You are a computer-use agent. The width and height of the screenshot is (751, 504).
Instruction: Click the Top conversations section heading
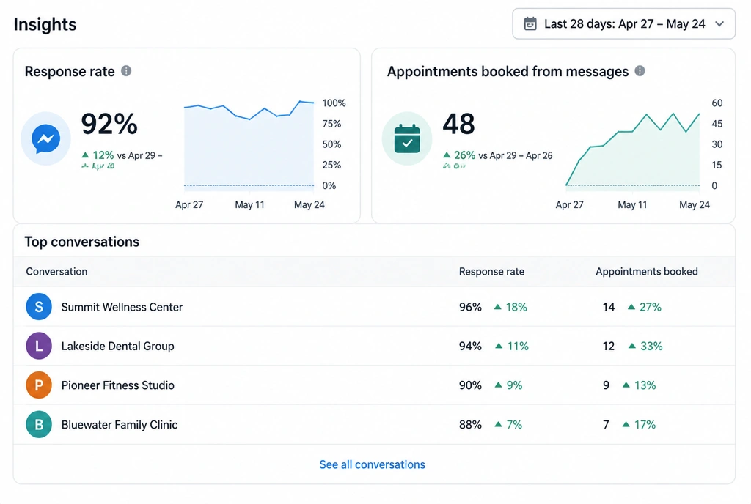click(82, 242)
